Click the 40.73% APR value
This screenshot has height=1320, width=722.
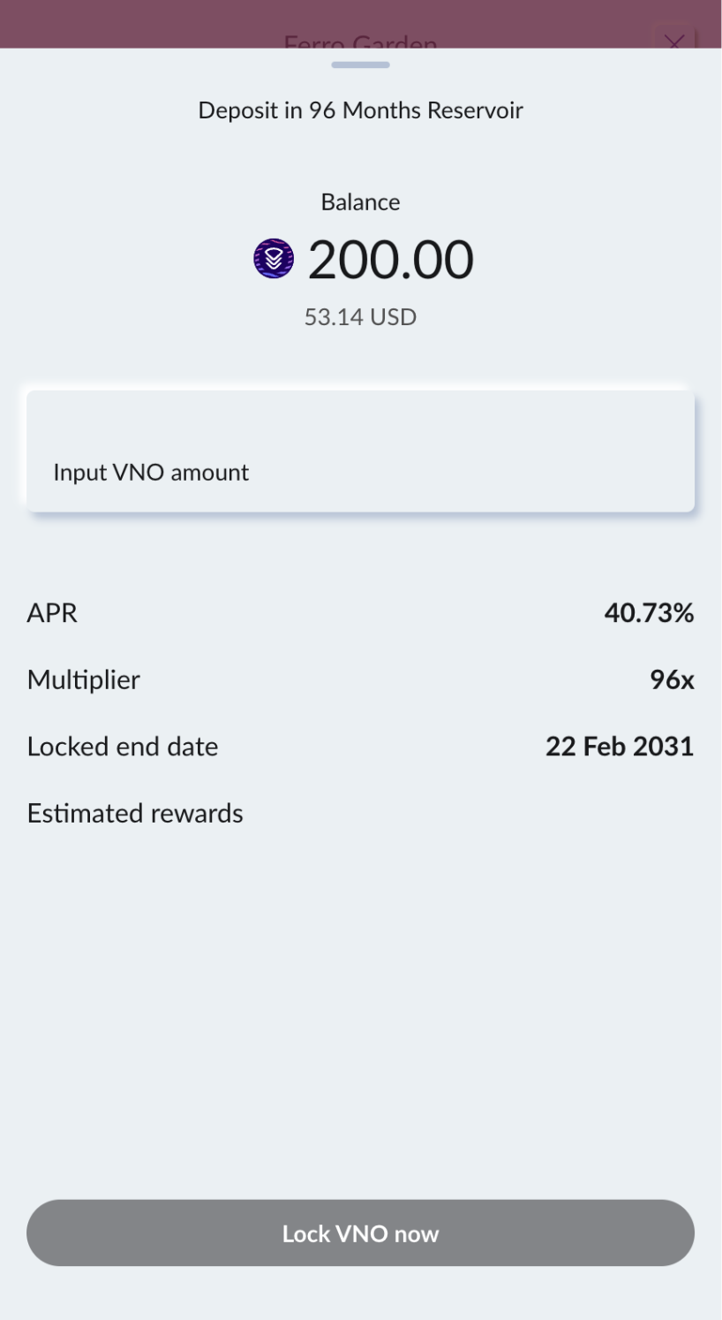point(649,612)
